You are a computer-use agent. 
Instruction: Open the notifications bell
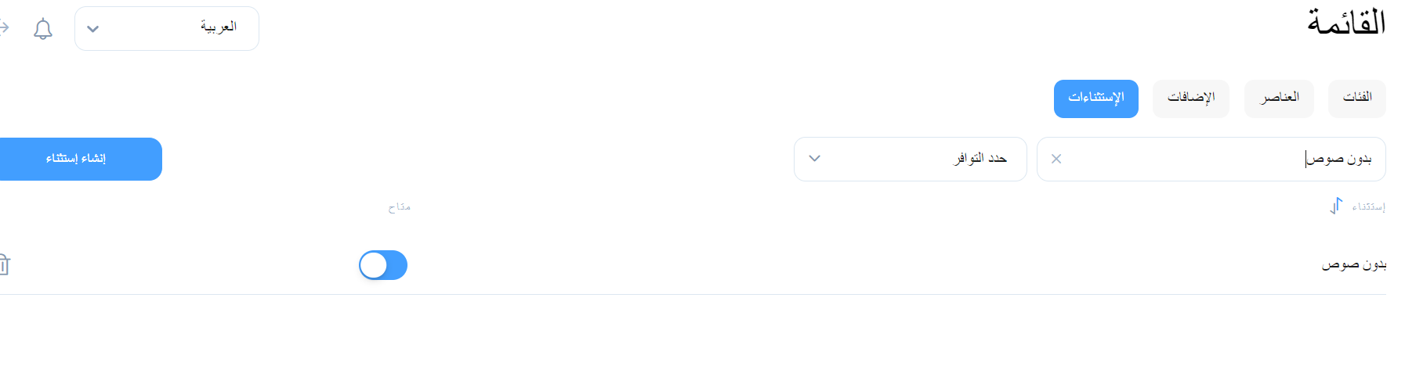pyautogui.click(x=43, y=30)
